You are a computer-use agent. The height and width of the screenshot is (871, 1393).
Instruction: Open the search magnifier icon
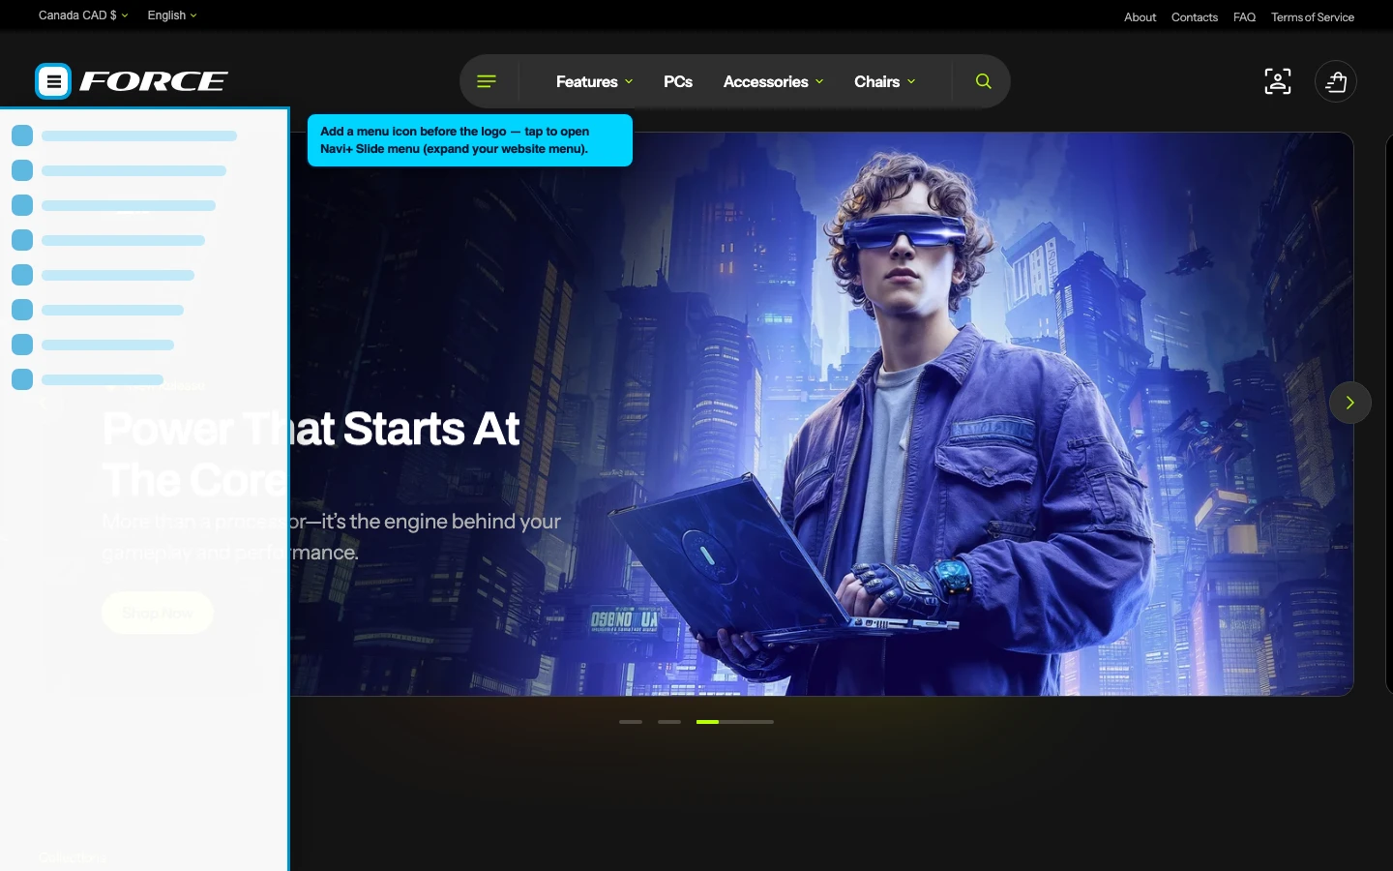pyautogui.click(x=983, y=81)
